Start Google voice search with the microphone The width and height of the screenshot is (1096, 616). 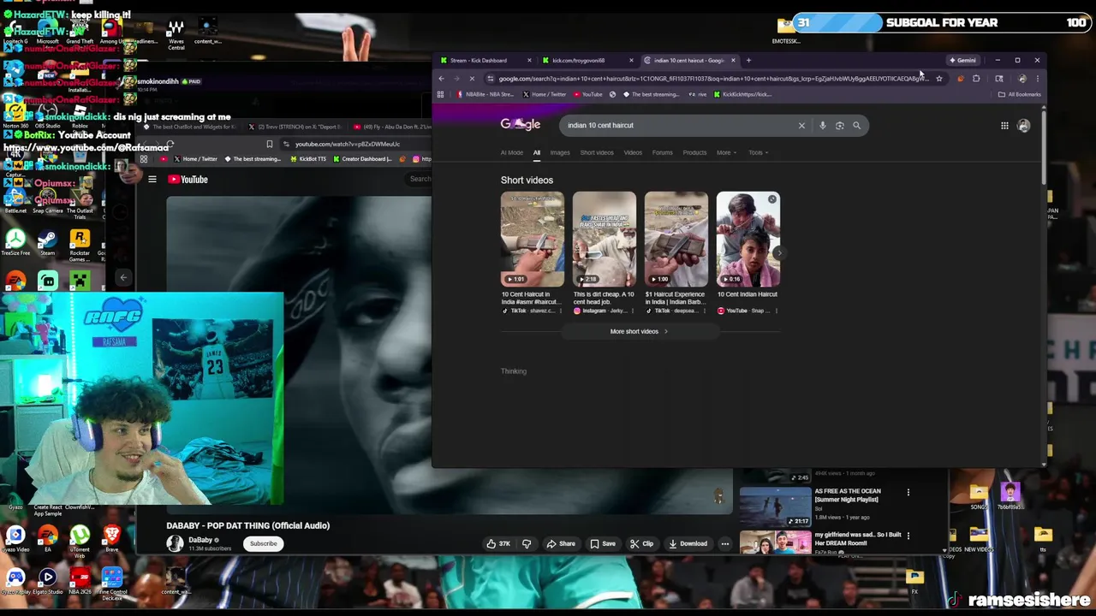click(822, 126)
